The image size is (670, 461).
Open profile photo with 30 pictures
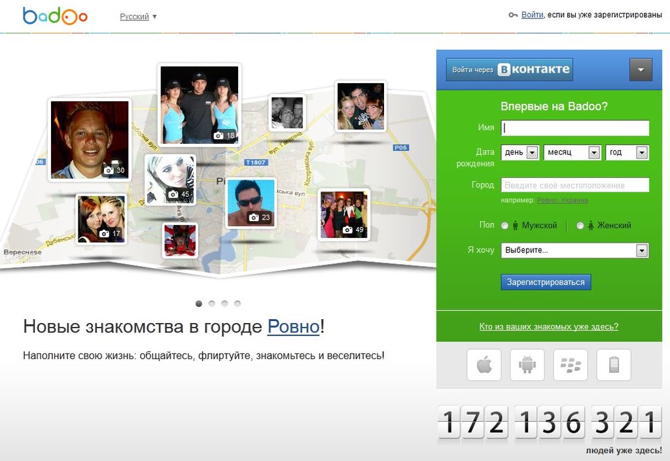pyautogui.click(x=89, y=140)
